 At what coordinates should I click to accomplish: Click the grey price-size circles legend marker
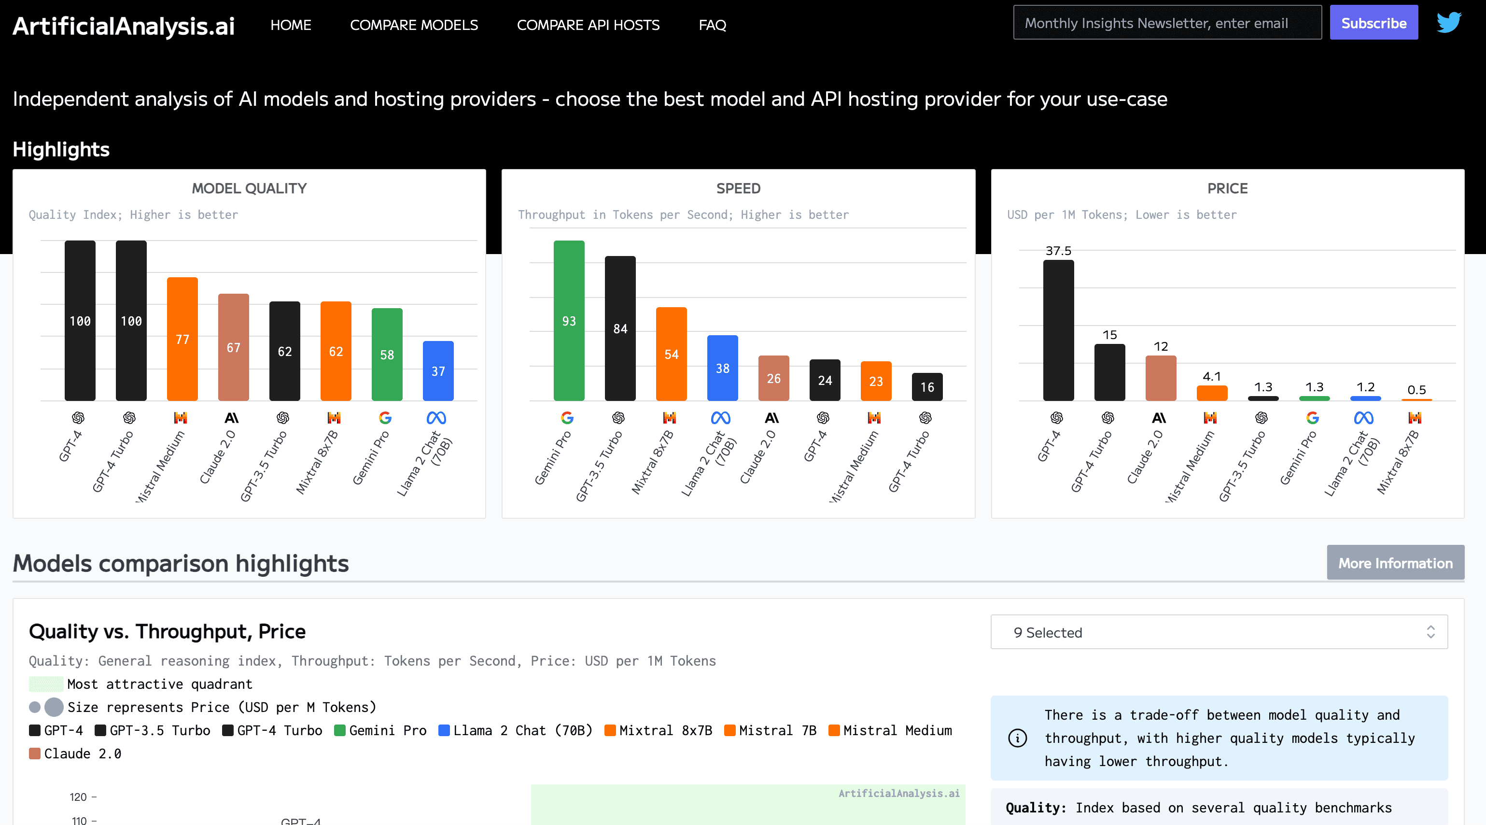(46, 707)
